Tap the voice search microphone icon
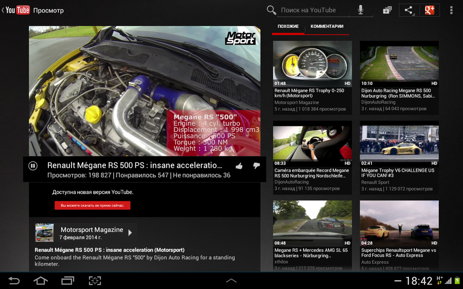The height and width of the screenshot is (289, 463). (x=361, y=10)
